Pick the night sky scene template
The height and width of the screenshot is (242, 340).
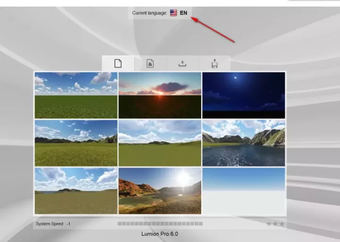(x=244, y=95)
